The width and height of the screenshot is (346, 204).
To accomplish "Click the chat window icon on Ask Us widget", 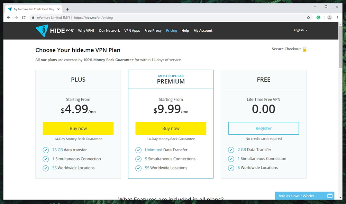I will (x=330, y=196).
